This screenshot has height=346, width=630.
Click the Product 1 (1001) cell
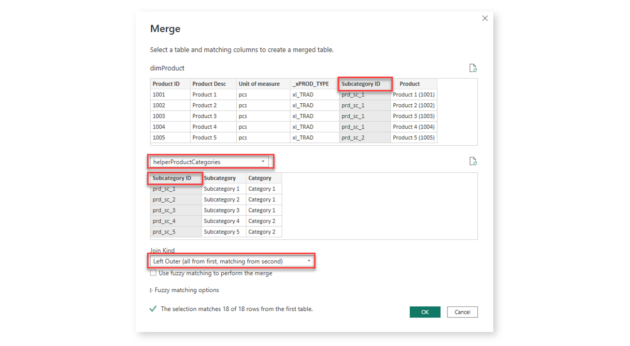pos(414,95)
